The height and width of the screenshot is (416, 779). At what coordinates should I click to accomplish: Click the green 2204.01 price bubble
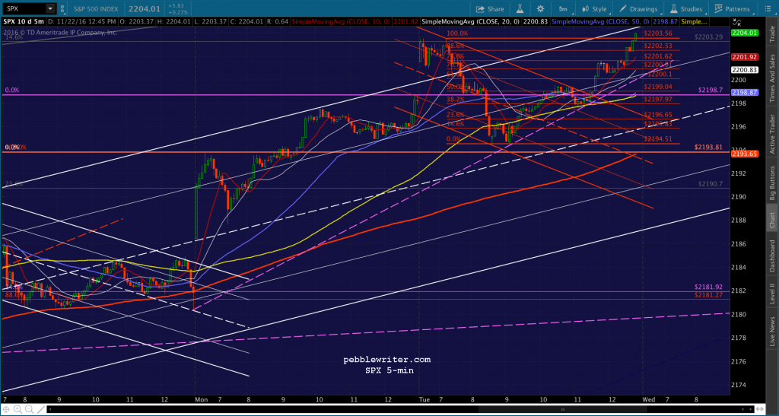(x=745, y=33)
